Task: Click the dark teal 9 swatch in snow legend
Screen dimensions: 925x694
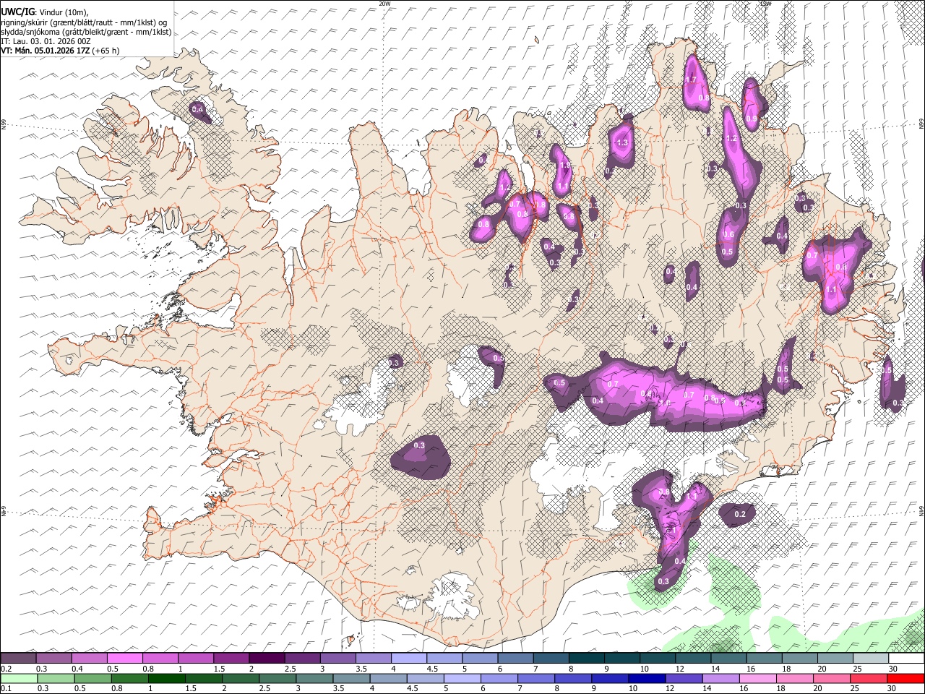Action: [622, 658]
